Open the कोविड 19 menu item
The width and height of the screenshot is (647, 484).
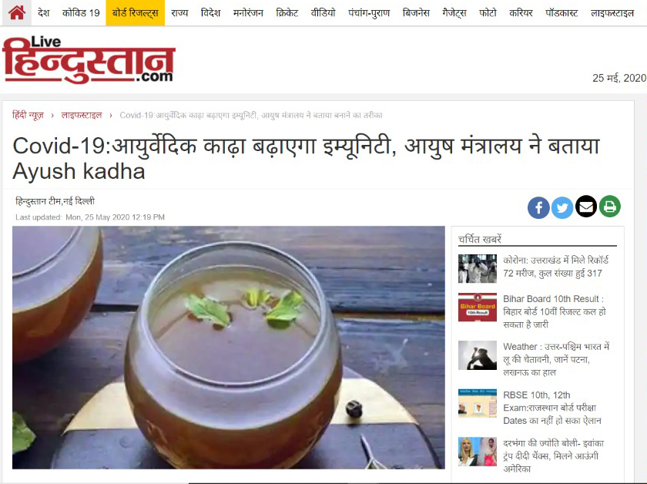pos(81,13)
